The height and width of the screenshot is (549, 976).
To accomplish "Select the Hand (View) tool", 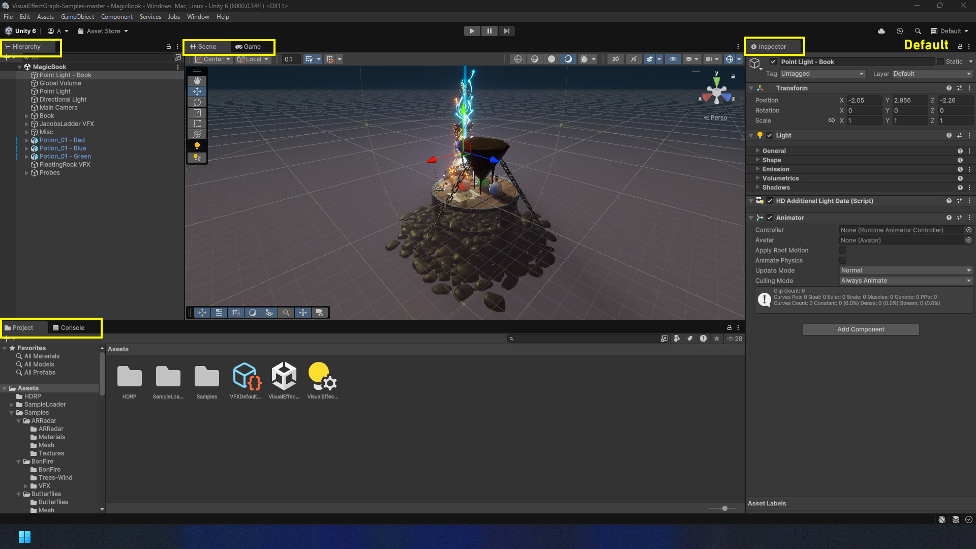I will 197,81.
